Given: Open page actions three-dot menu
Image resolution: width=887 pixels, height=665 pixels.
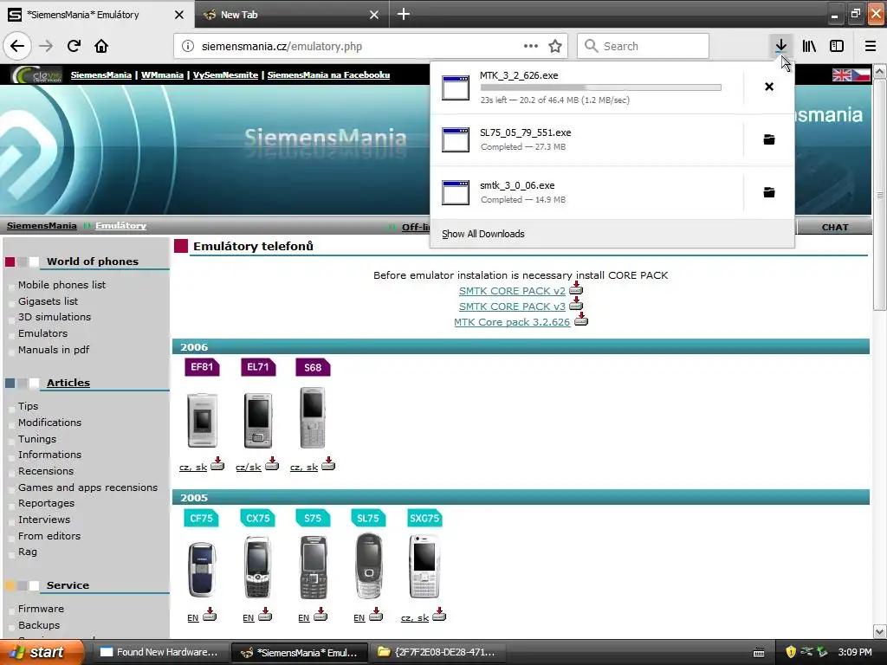Looking at the screenshot, I should pos(531,46).
